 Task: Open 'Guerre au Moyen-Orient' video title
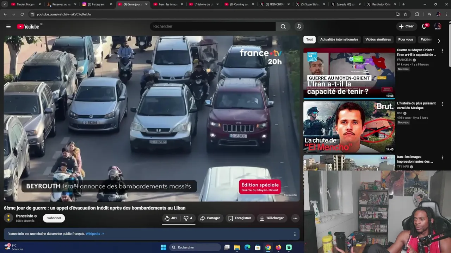point(416,52)
